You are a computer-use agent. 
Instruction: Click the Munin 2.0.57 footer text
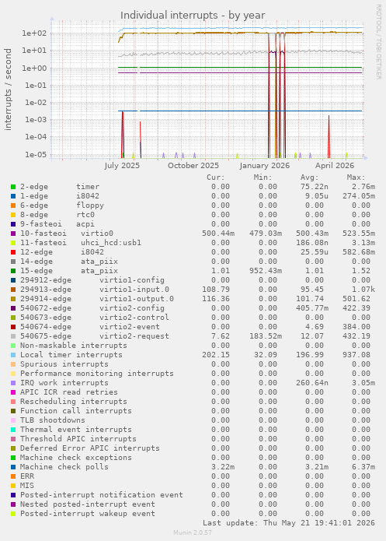tap(193, 532)
